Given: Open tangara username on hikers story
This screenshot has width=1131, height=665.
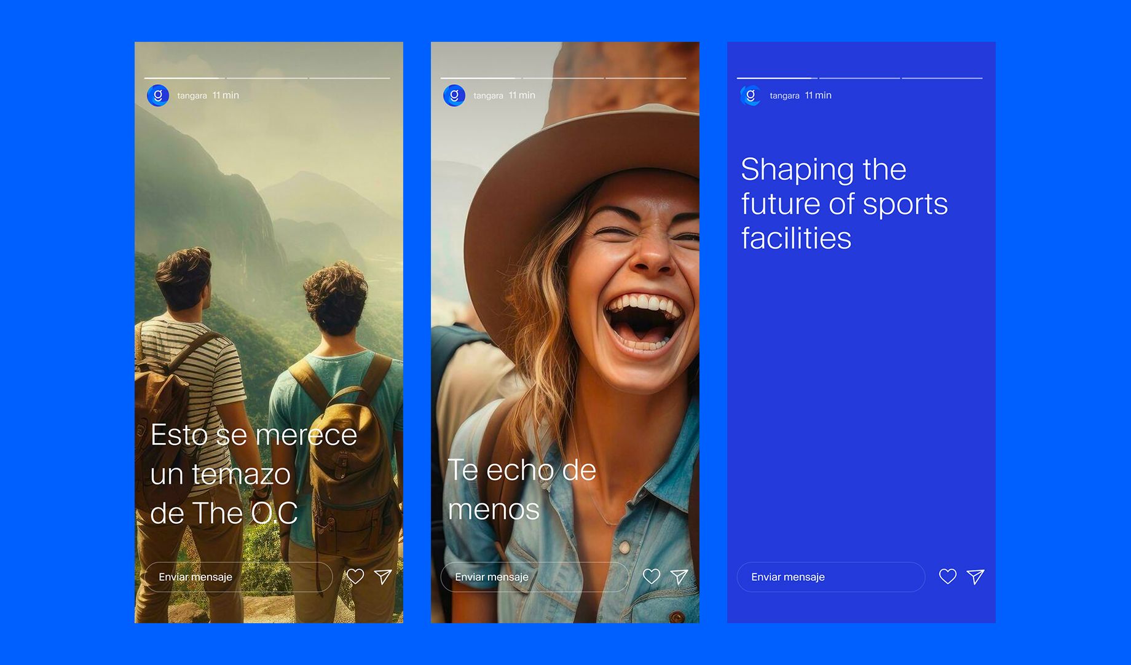Looking at the screenshot, I should click(x=192, y=96).
